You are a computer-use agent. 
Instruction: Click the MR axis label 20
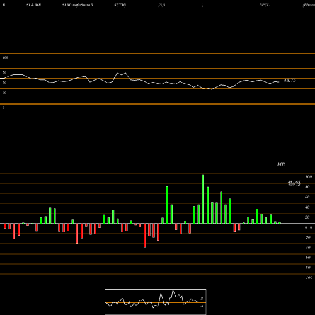coord(307,217)
